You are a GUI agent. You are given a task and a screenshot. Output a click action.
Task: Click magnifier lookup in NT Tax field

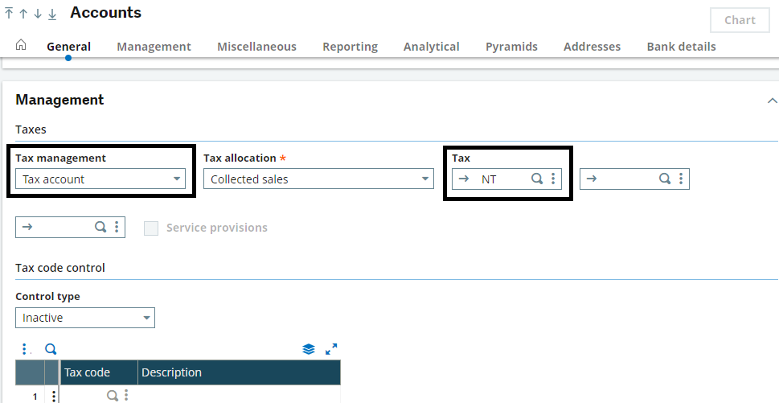pos(537,179)
